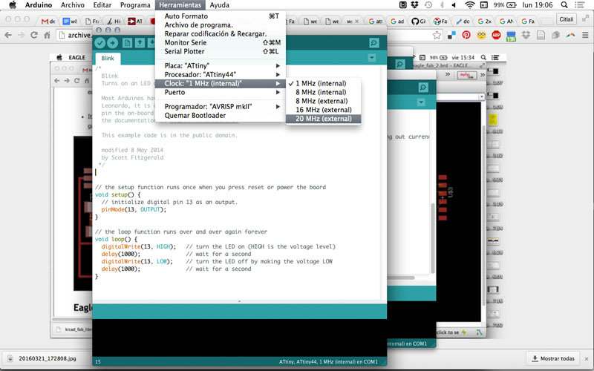Open the Adblock Plus extension icon
594x371 pixels.
click(x=496, y=35)
